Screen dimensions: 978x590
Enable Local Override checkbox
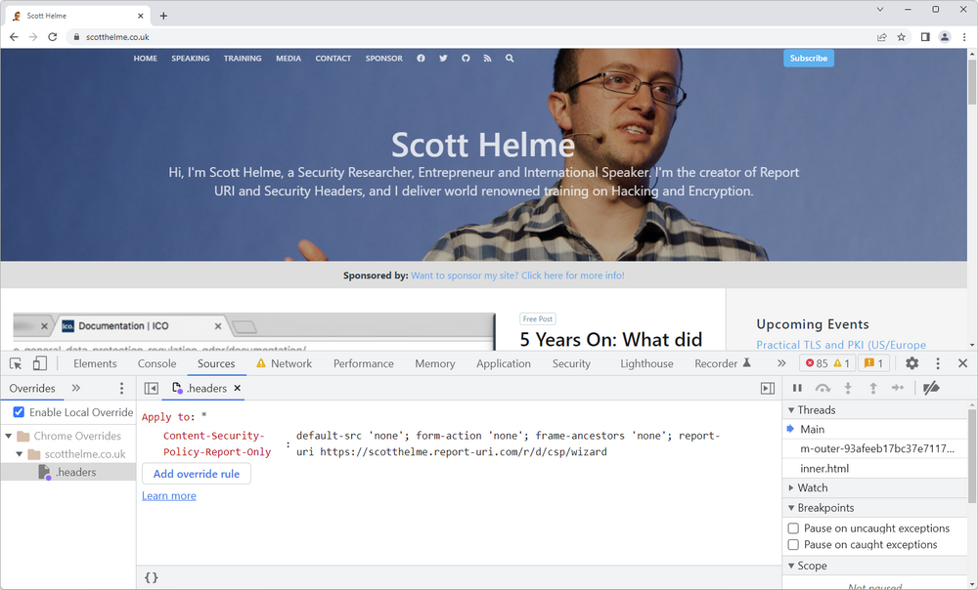click(x=18, y=411)
